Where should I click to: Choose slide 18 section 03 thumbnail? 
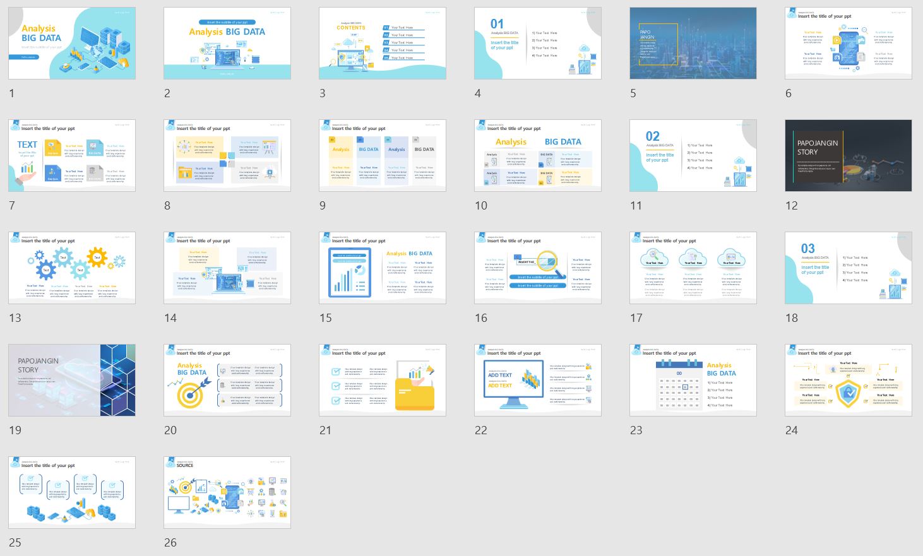(849, 268)
